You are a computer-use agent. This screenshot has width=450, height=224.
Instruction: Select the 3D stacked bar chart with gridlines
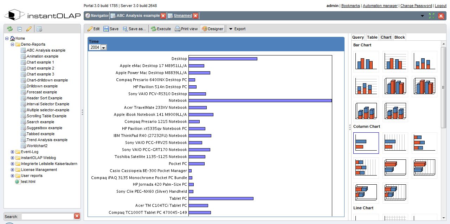(x=395, y=111)
